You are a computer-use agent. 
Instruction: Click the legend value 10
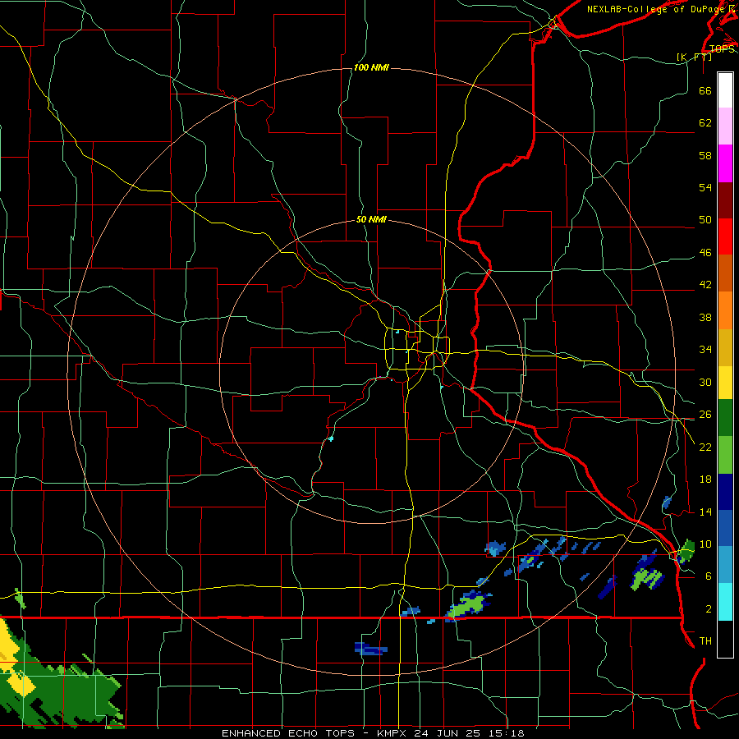click(705, 544)
